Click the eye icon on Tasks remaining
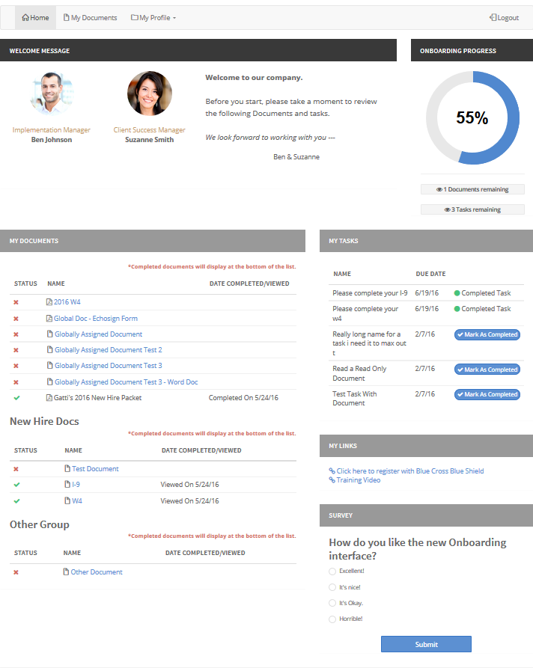Image resolution: width=533 pixels, height=668 pixels. point(448,209)
